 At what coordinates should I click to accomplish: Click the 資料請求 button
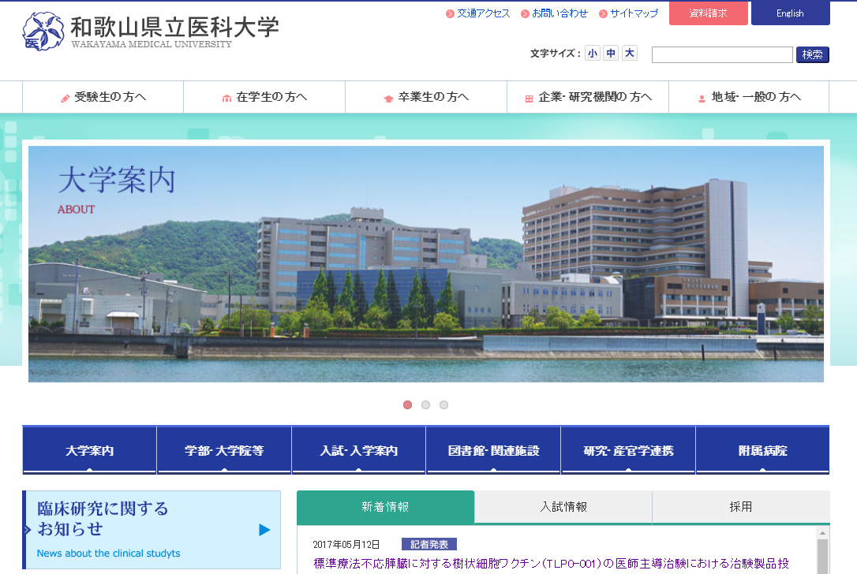pyautogui.click(x=709, y=13)
